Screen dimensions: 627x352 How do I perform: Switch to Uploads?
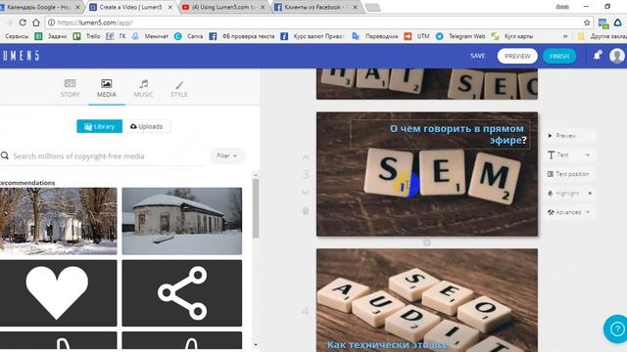pos(146,126)
